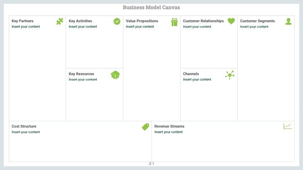This screenshot has height=170, width=303.
Task: Click the Value Propositions heading
Action: pyautogui.click(x=142, y=21)
